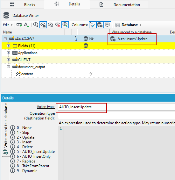Click the Operation type destination field input
The width and height of the screenshot is (175, 180).
(116, 116)
